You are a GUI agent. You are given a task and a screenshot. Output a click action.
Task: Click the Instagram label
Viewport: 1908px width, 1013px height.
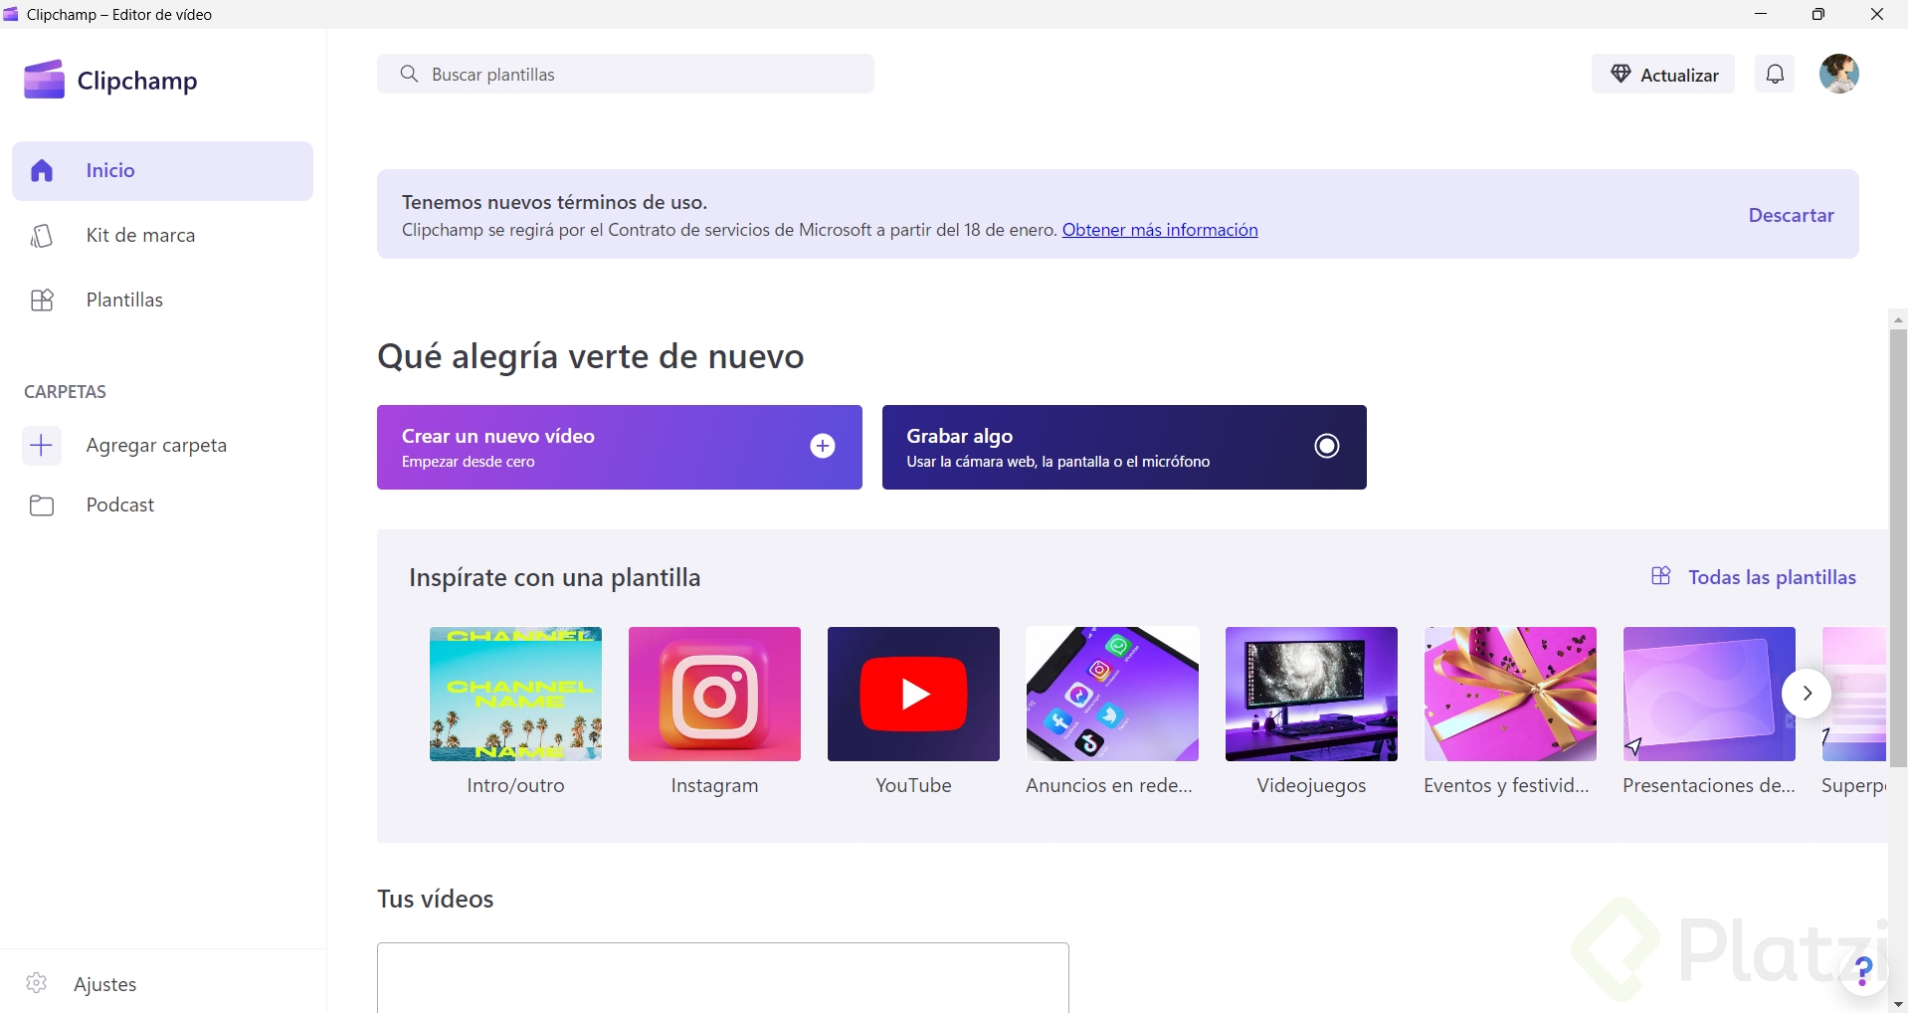pyautogui.click(x=714, y=785)
